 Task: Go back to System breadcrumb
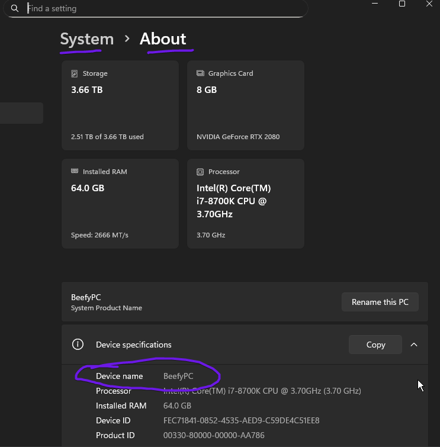coord(86,39)
